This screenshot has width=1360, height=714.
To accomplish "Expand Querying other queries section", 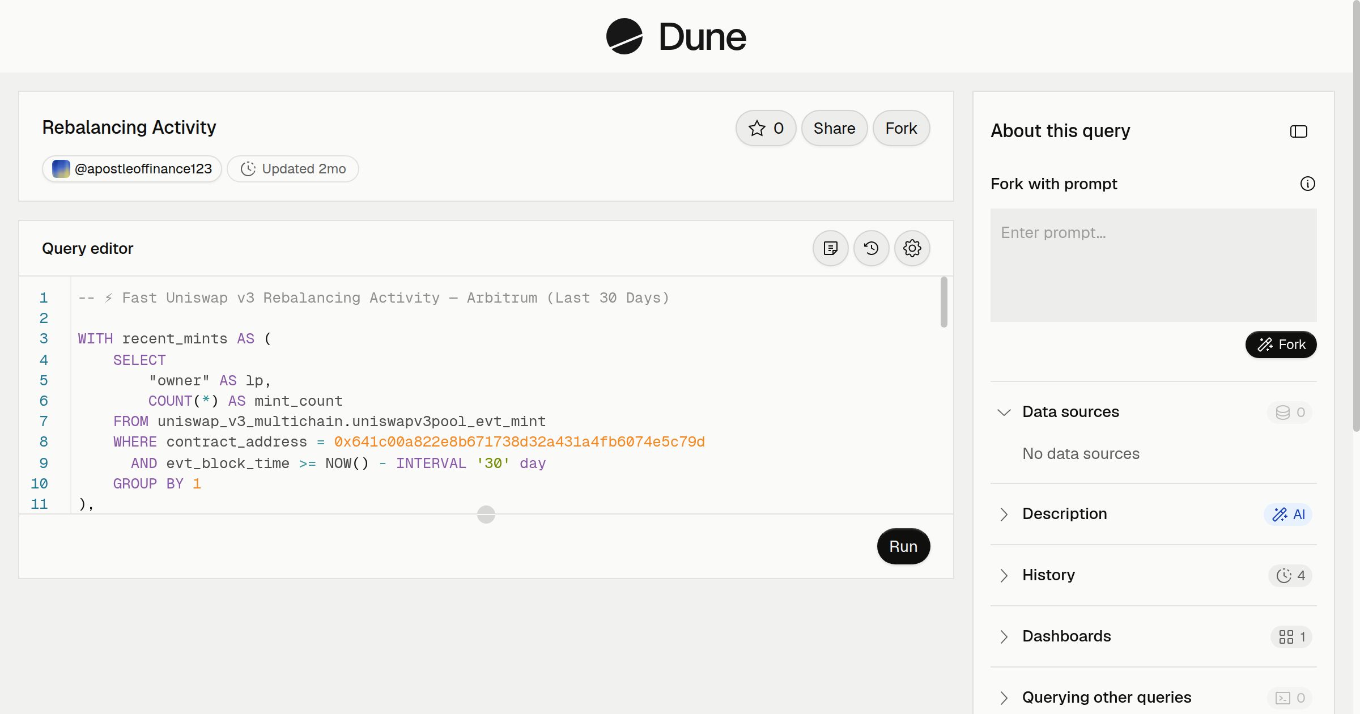I will 1004,698.
